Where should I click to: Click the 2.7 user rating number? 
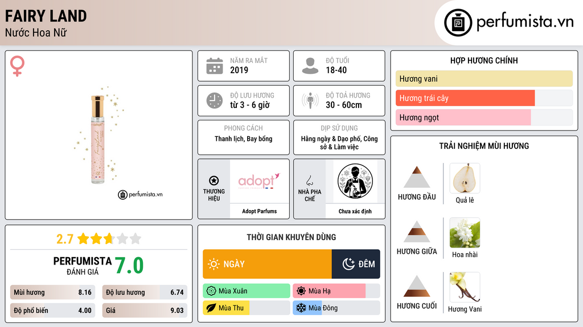(65, 239)
